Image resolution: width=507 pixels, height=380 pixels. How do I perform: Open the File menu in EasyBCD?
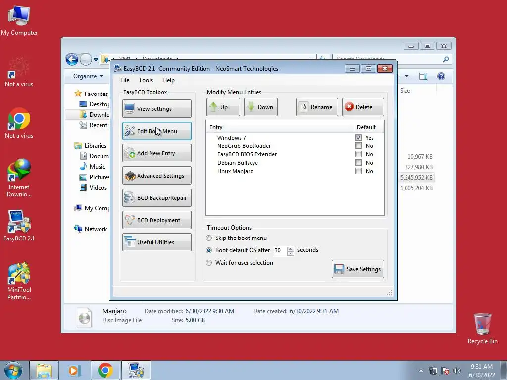click(x=125, y=80)
